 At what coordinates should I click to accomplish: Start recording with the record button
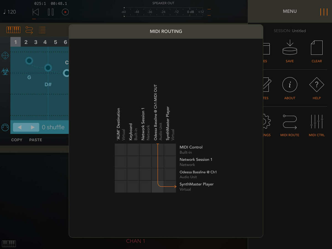[65, 12]
